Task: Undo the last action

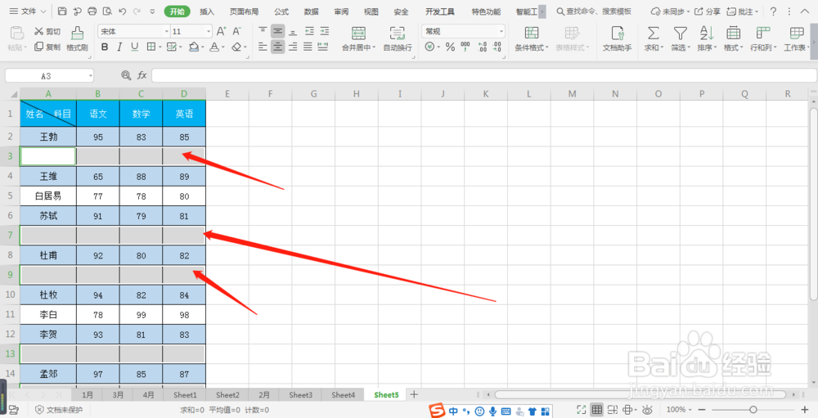Action: pos(123,11)
